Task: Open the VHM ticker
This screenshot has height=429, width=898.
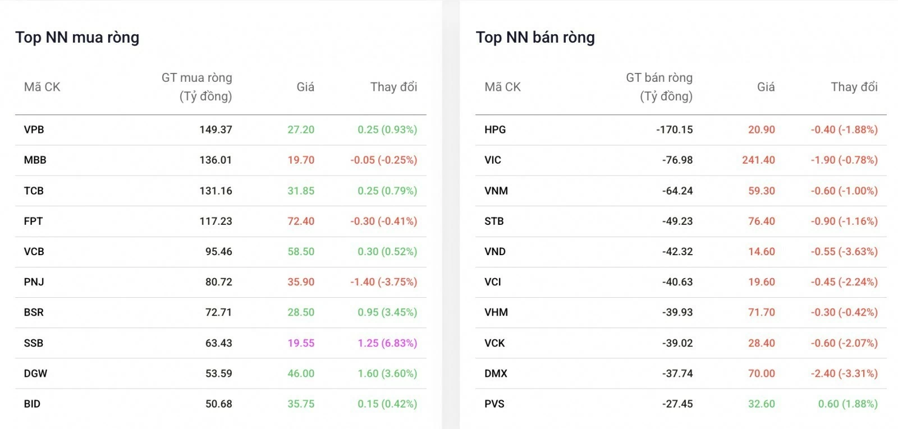Action: click(x=496, y=312)
